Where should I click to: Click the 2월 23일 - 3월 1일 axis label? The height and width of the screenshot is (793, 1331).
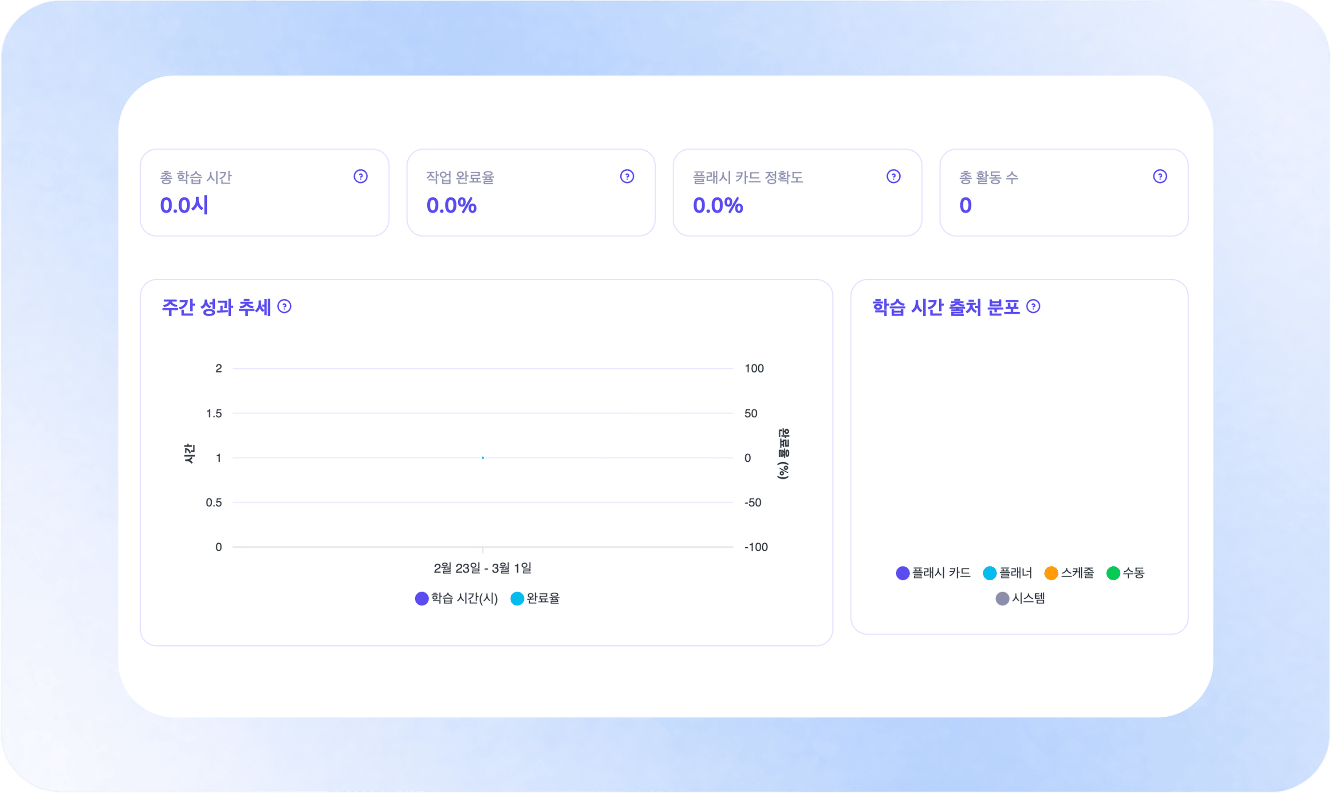482,568
